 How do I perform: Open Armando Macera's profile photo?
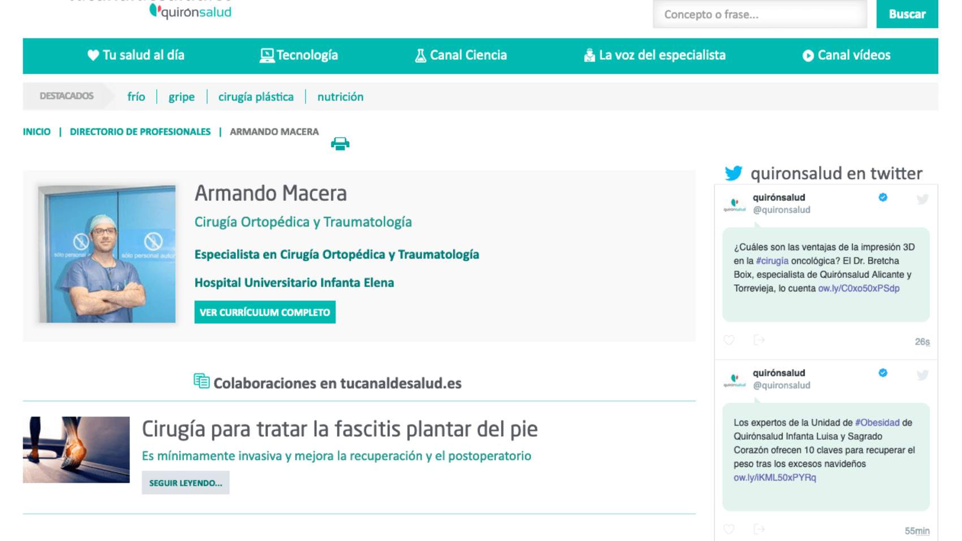(107, 254)
